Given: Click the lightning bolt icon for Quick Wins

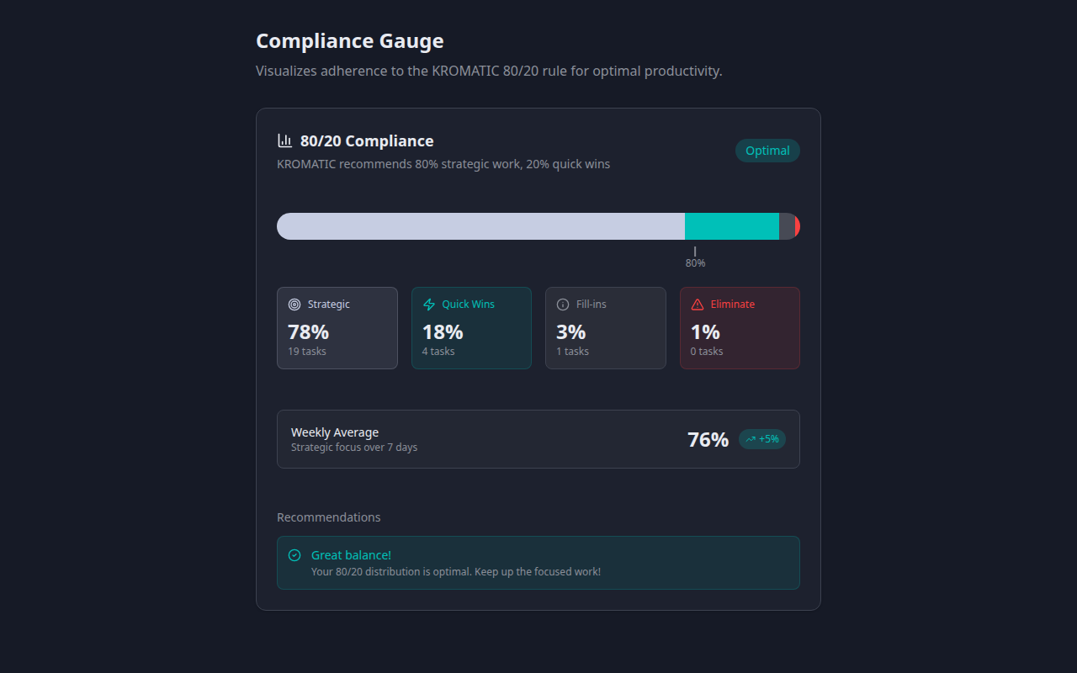Looking at the screenshot, I should pos(428,304).
